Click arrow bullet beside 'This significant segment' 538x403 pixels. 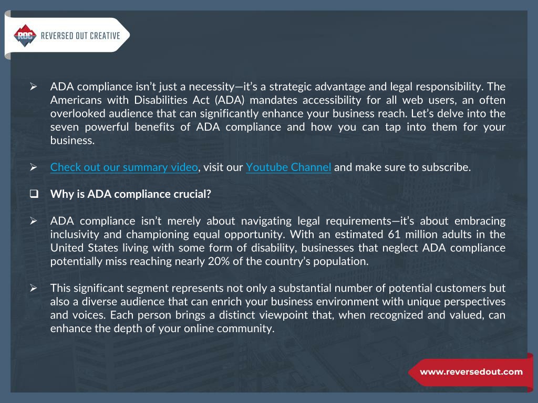coord(33,288)
